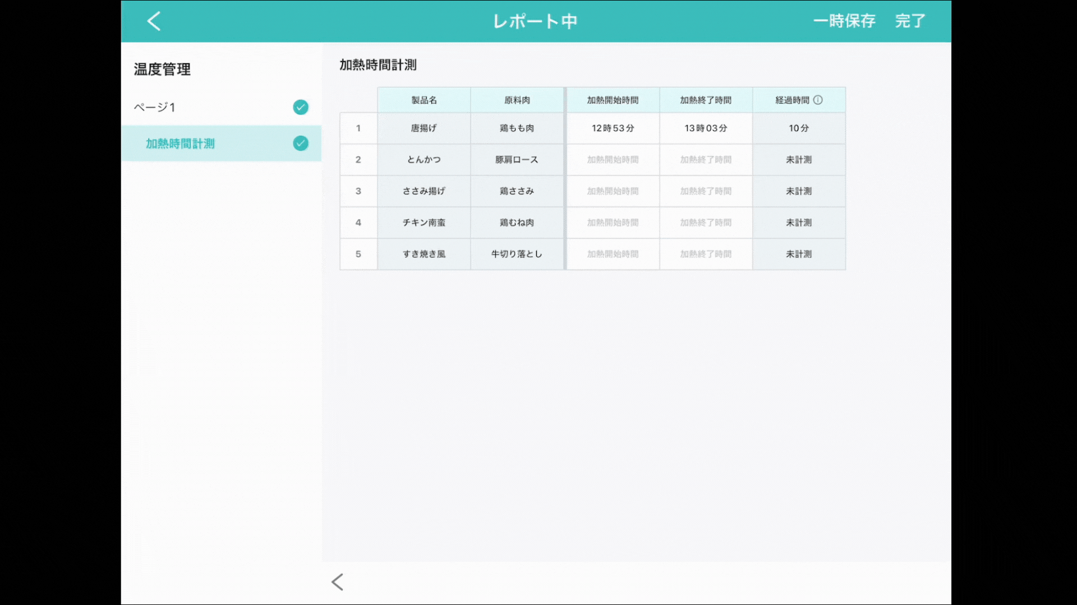Click the info icon next to 経過時間
This screenshot has width=1077, height=605.
click(x=818, y=100)
